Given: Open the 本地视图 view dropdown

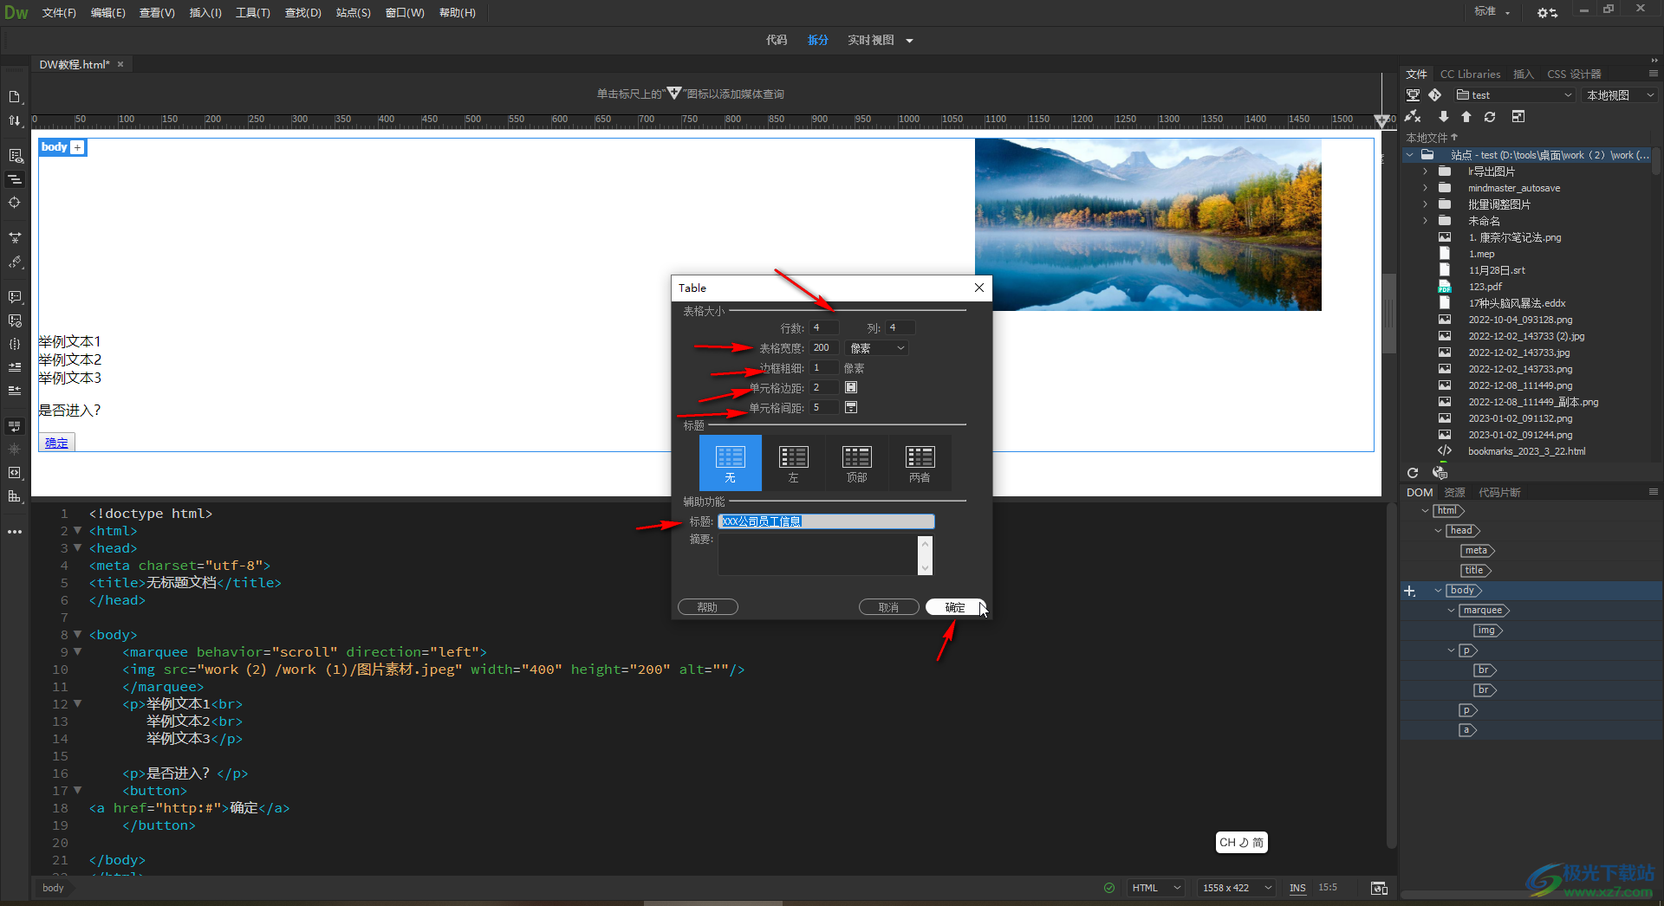Looking at the screenshot, I should tap(1620, 95).
